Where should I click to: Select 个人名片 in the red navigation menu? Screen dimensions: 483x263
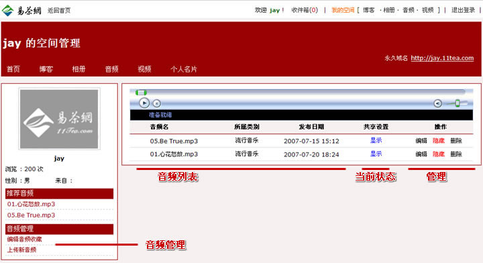click(x=184, y=69)
